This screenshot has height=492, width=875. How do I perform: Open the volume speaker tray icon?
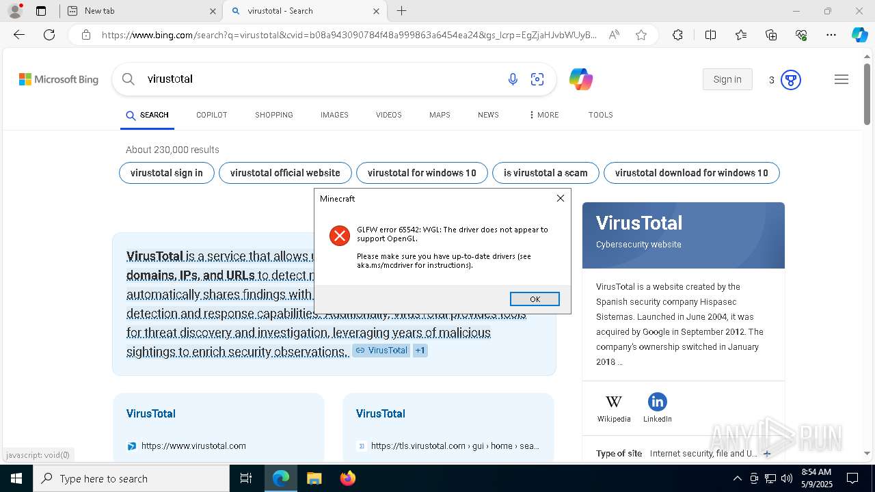[786, 478]
